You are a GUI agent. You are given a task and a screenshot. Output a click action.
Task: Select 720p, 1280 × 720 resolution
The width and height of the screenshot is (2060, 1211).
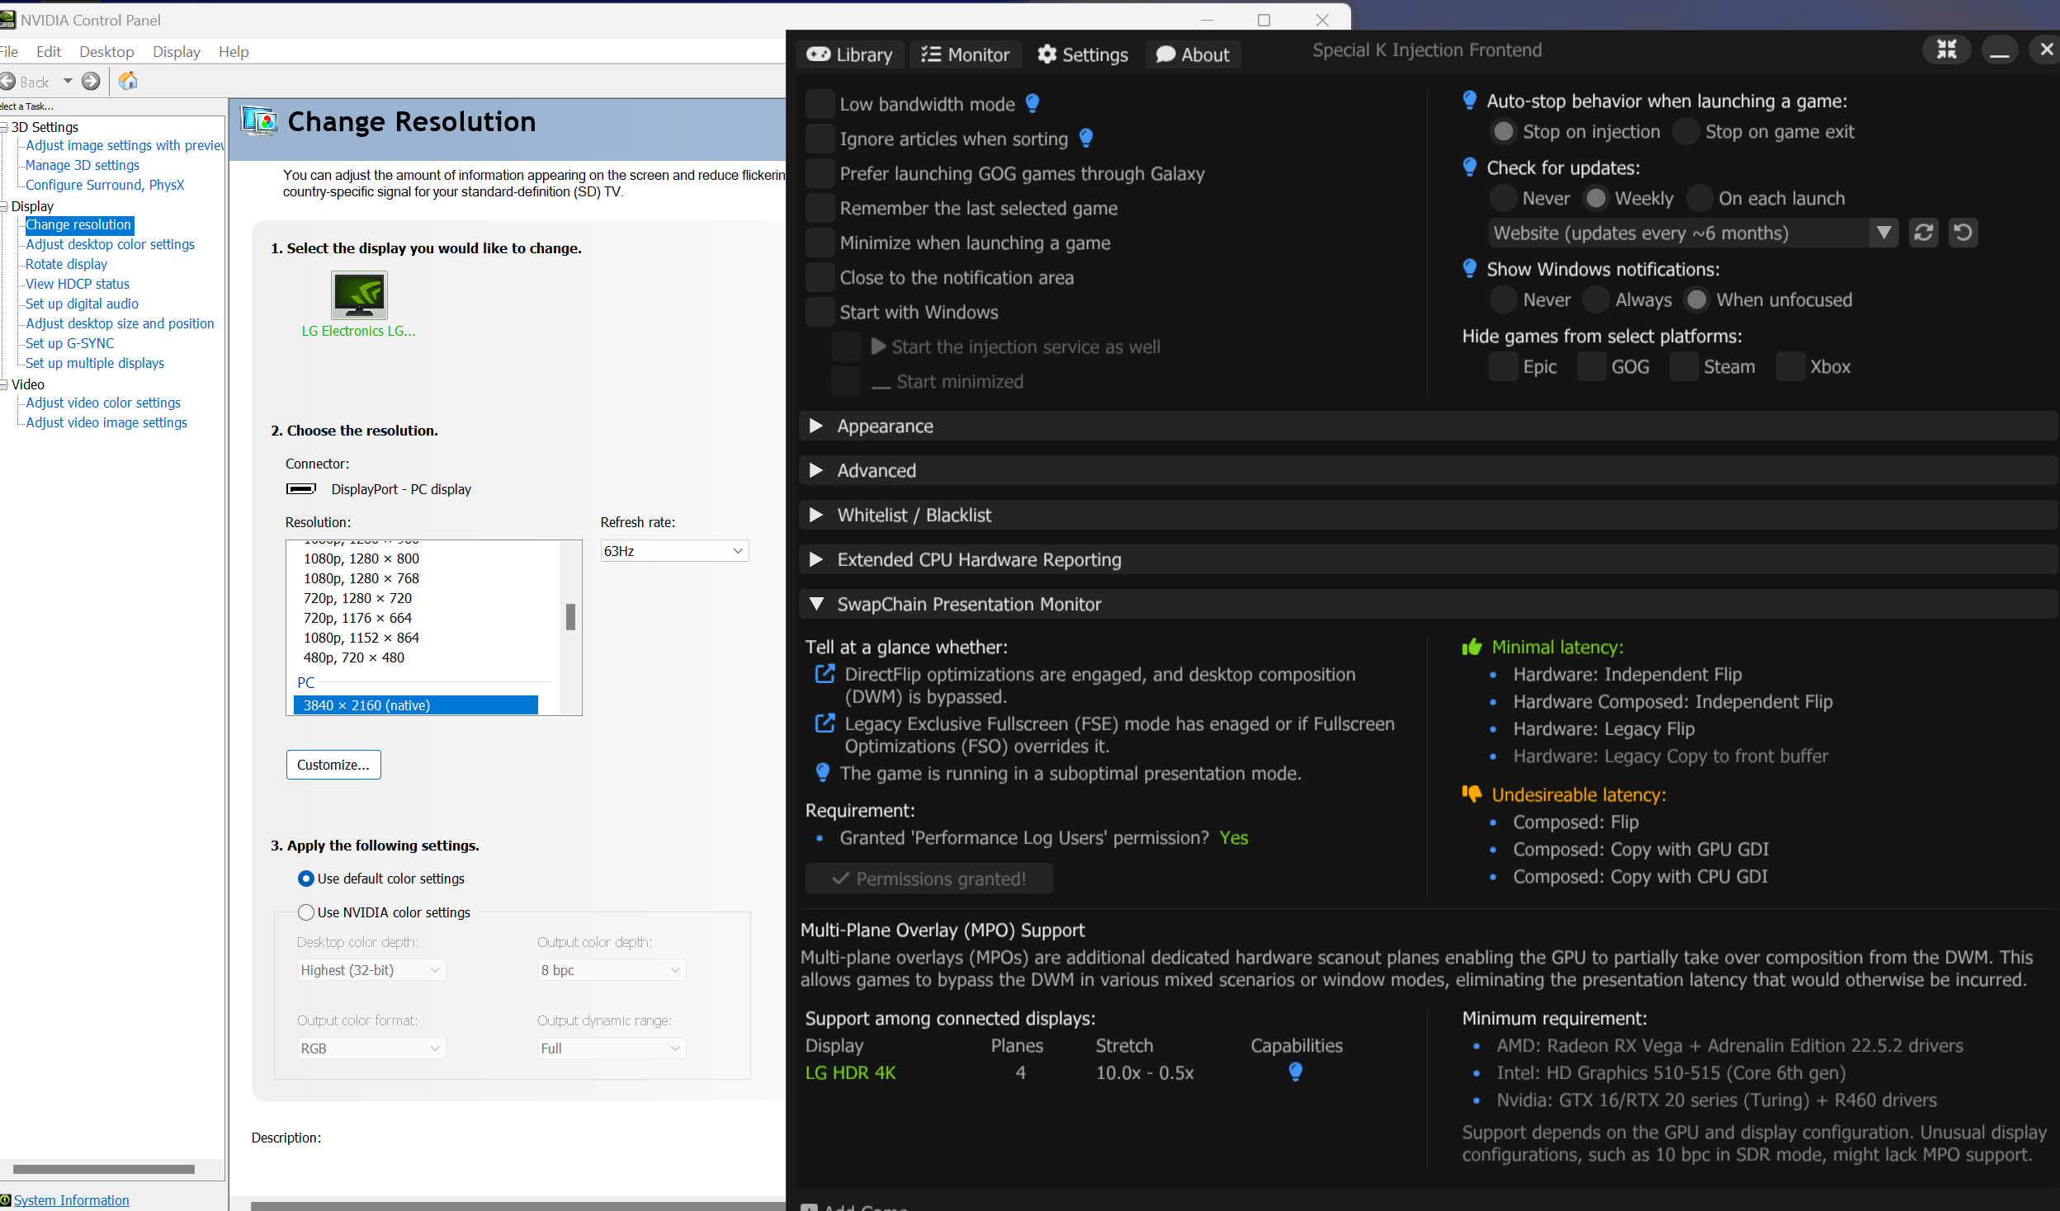coord(357,598)
